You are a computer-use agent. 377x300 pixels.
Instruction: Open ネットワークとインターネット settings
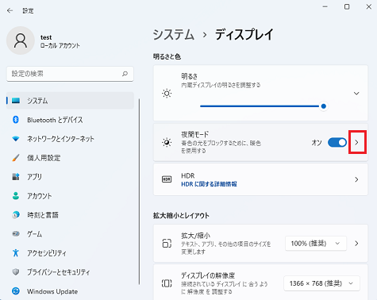point(70,139)
